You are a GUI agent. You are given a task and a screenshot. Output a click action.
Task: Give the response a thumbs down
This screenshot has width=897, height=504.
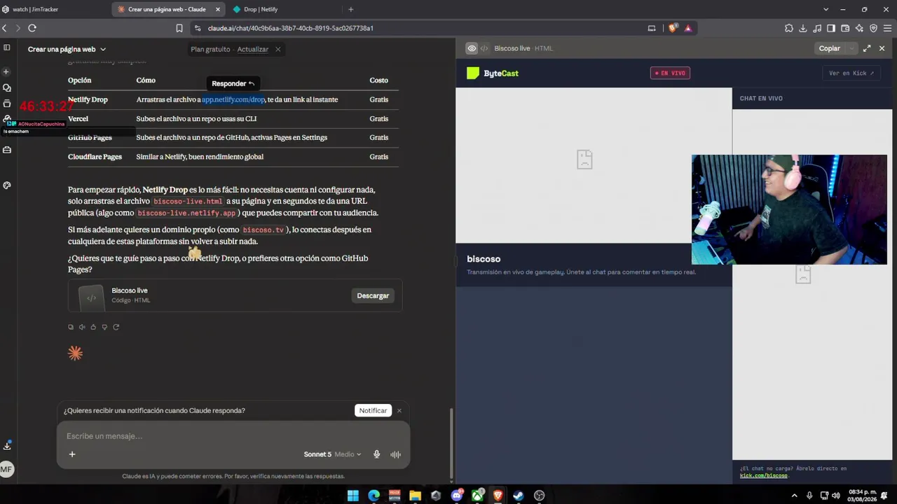pyautogui.click(x=104, y=327)
